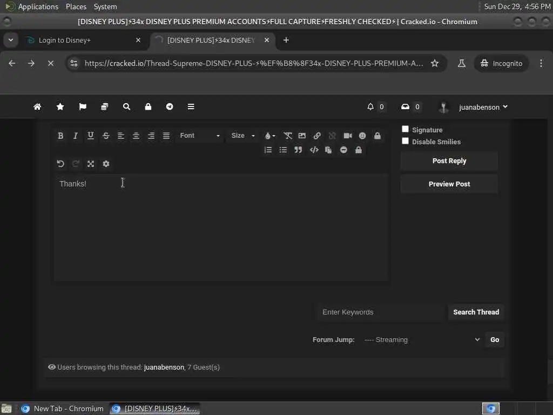Switch to the Login to Disney+ tab
This screenshot has width=553, height=415.
click(84, 40)
